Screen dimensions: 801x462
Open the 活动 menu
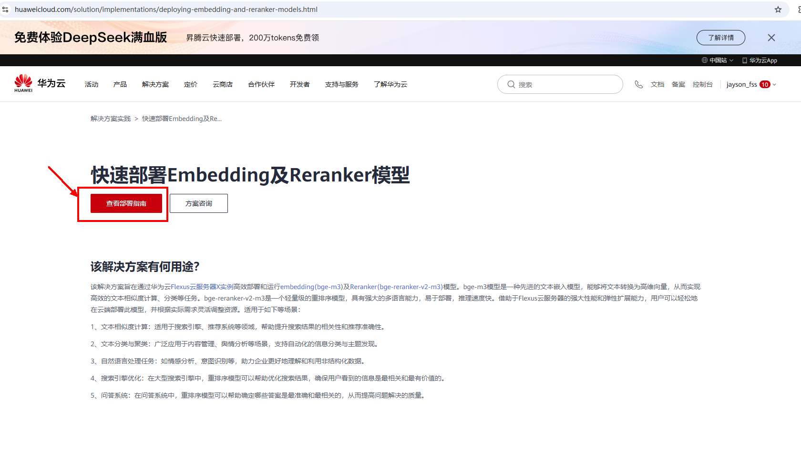click(x=92, y=84)
